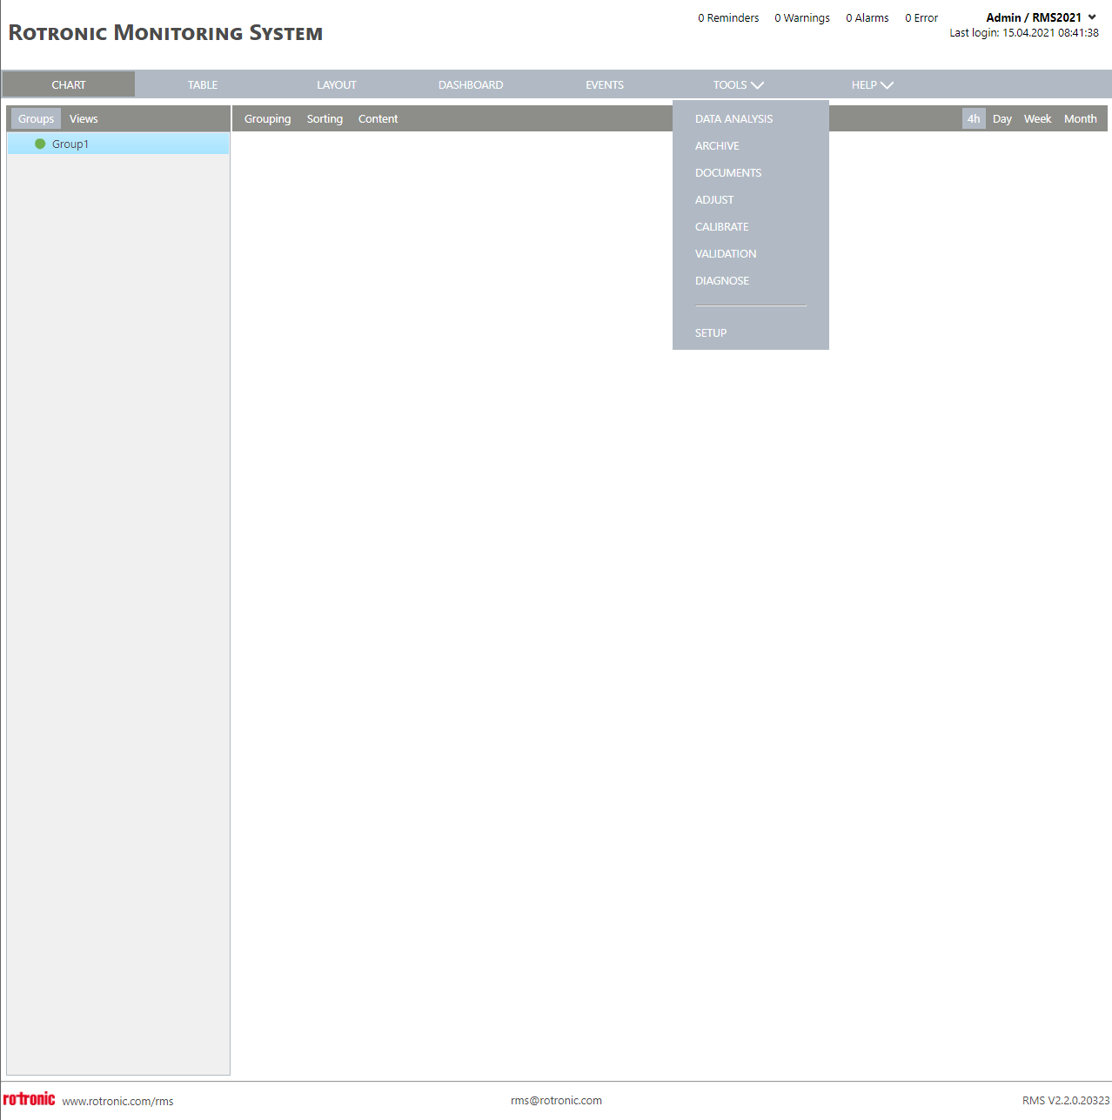Open the www.rotronic.com/rms link
The height and width of the screenshot is (1120, 1112).
[117, 1101]
